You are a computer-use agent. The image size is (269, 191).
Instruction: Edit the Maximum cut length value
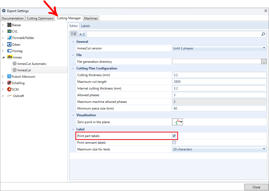coord(219,81)
